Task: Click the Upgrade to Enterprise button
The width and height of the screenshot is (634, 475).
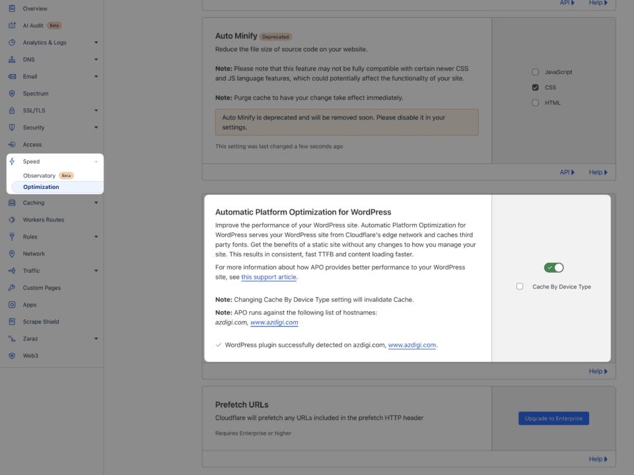Action: click(553, 419)
